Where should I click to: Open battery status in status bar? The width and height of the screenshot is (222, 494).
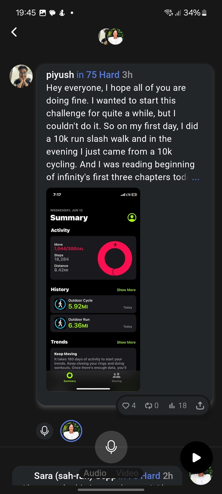pos(204,13)
